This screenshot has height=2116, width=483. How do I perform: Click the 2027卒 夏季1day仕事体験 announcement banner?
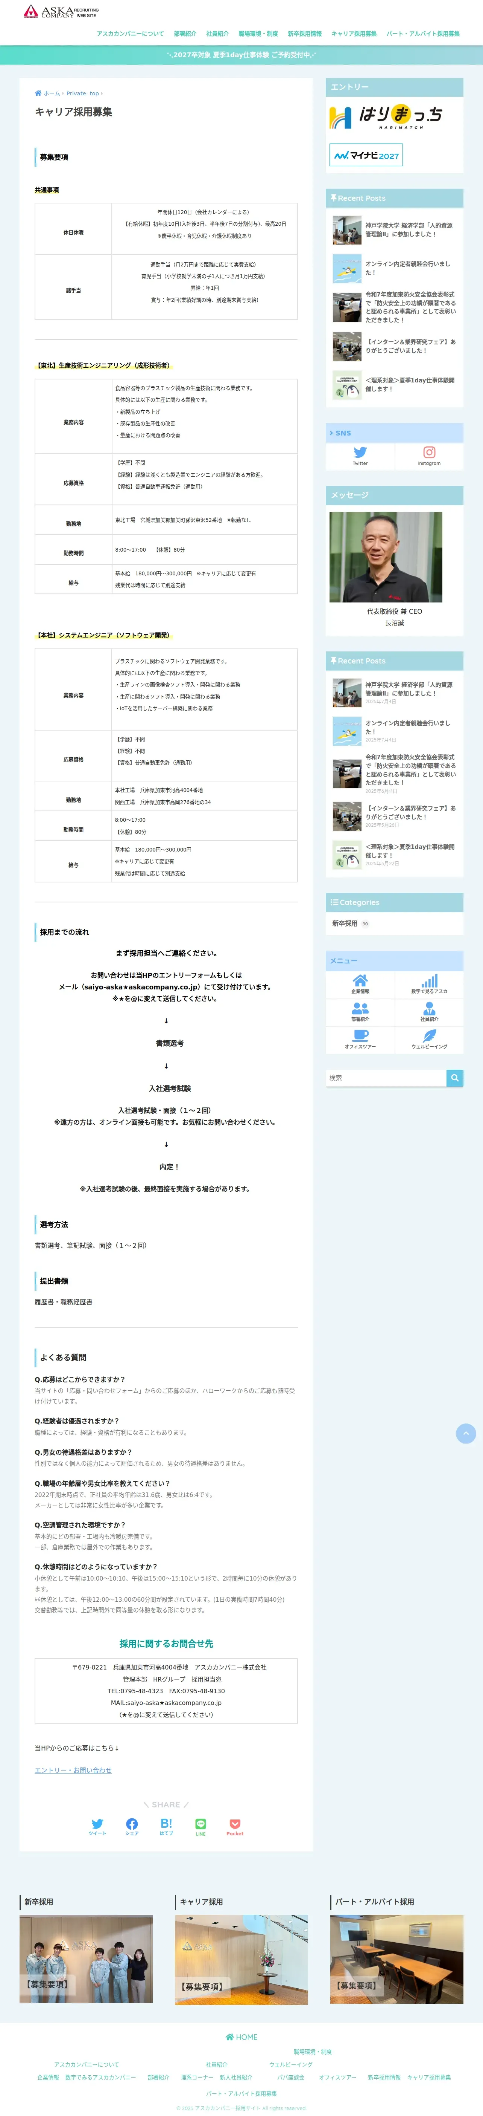(x=241, y=55)
